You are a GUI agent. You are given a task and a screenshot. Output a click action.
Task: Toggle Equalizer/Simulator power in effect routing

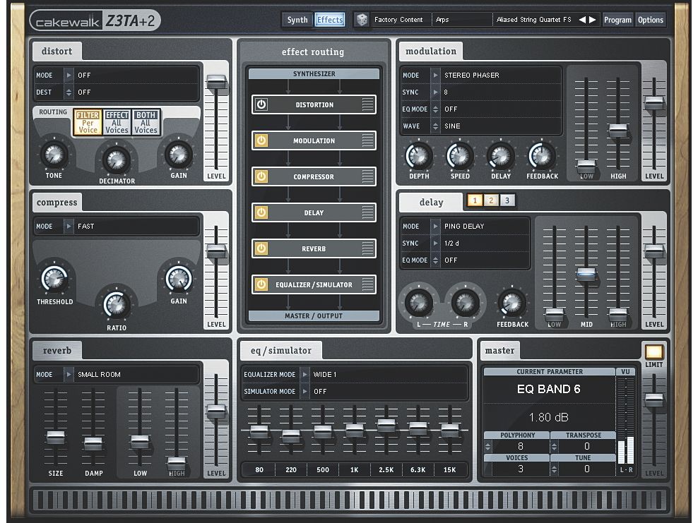point(261,284)
